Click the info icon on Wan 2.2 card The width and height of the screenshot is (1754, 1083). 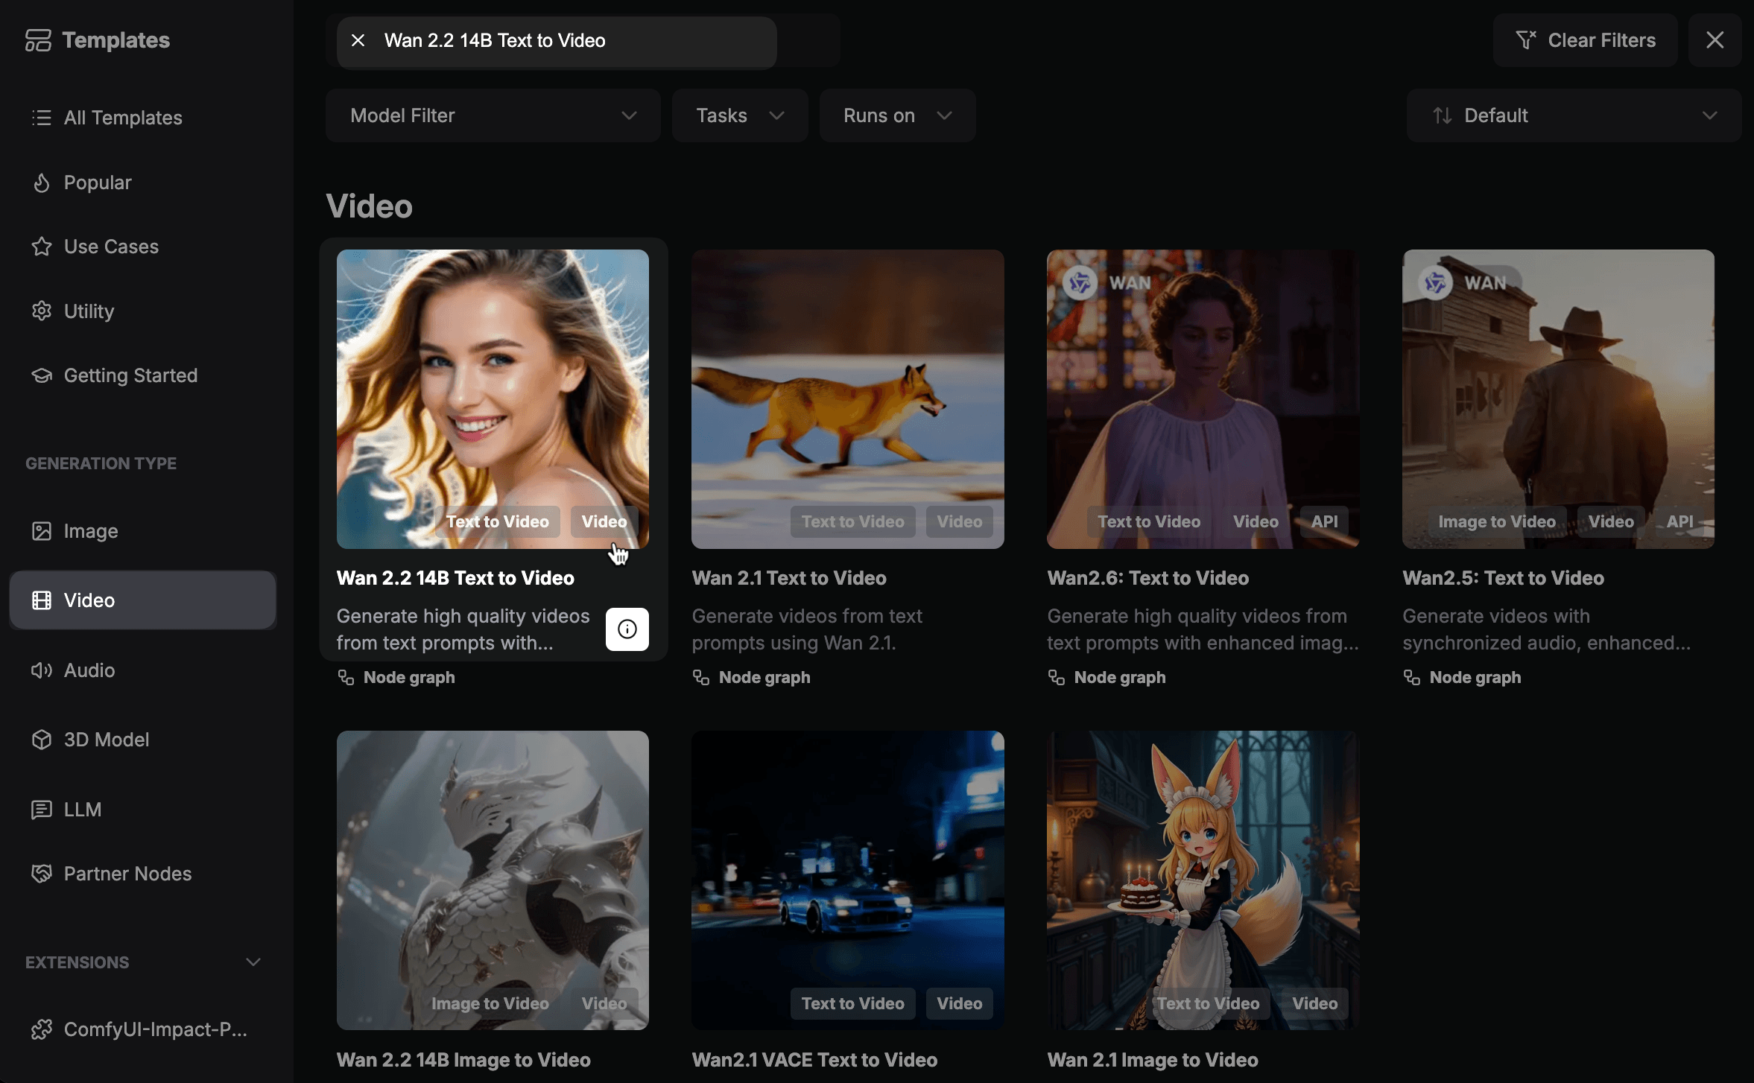point(627,629)
